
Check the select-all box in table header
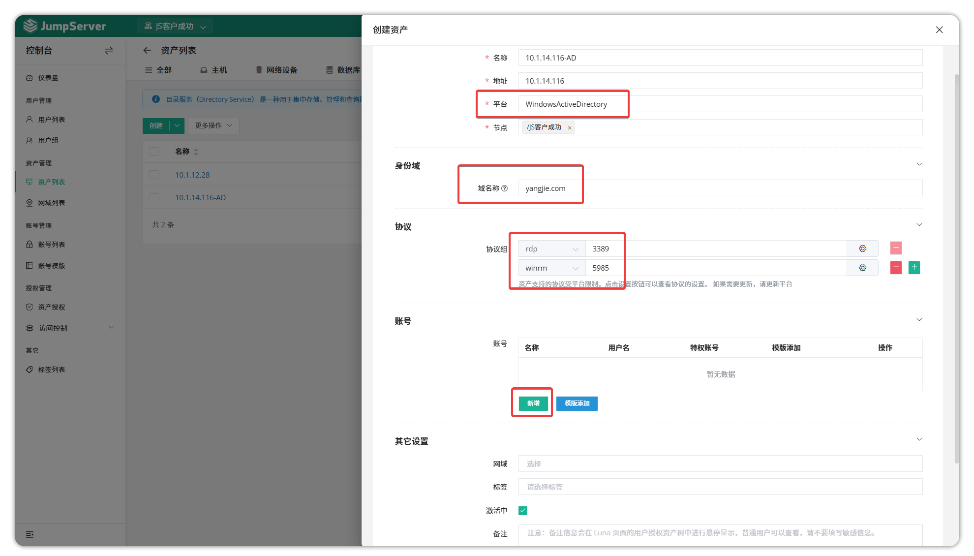[154, 152]
